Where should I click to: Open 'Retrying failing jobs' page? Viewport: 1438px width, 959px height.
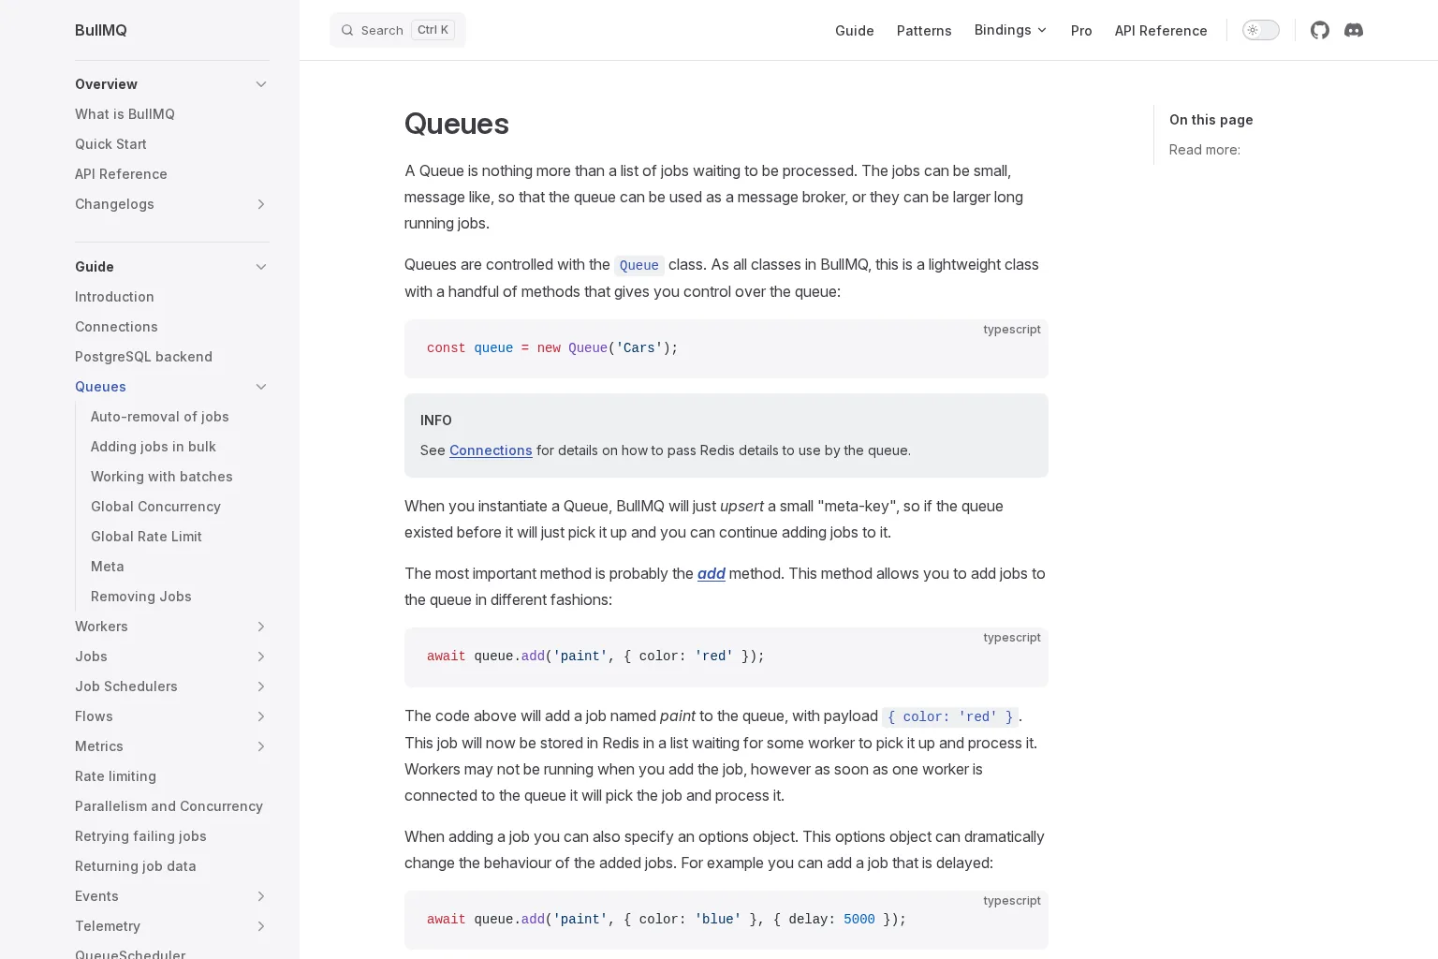point(140,836)
